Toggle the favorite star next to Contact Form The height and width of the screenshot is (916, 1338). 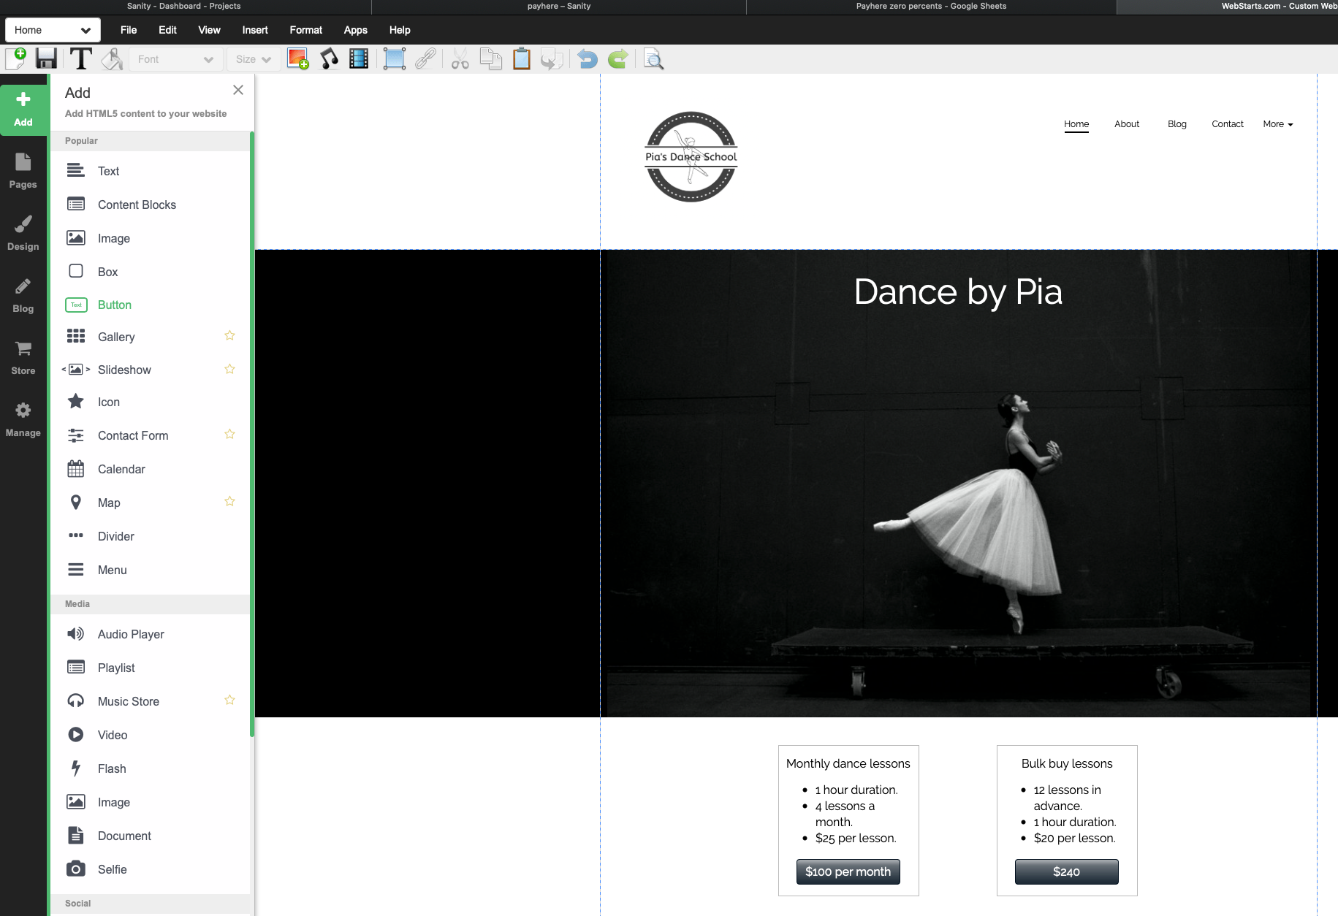pyautogui.click(x=229, y=435)
